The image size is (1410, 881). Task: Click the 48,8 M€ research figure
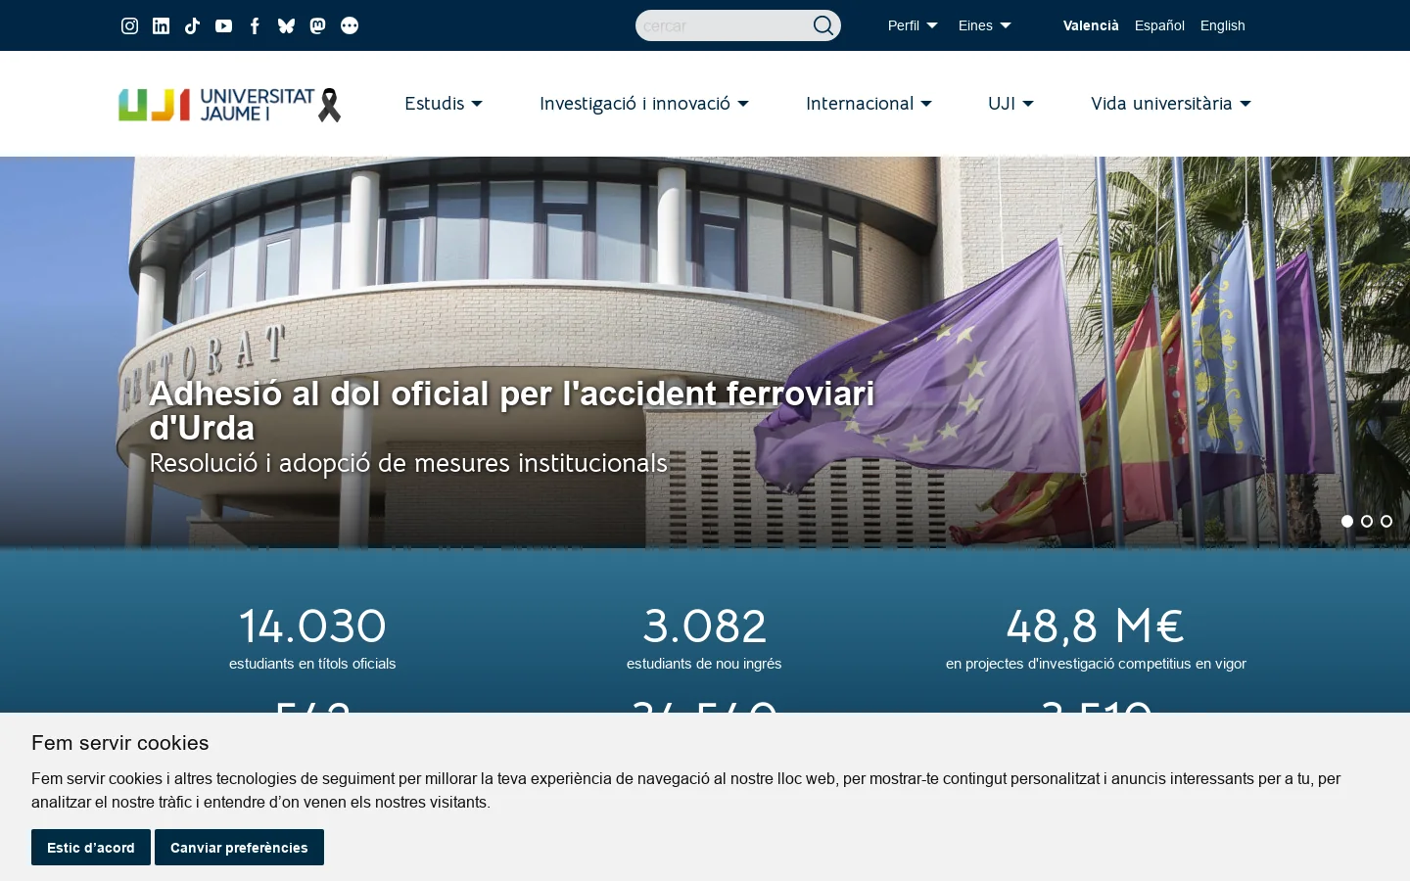click(1096, 626)
